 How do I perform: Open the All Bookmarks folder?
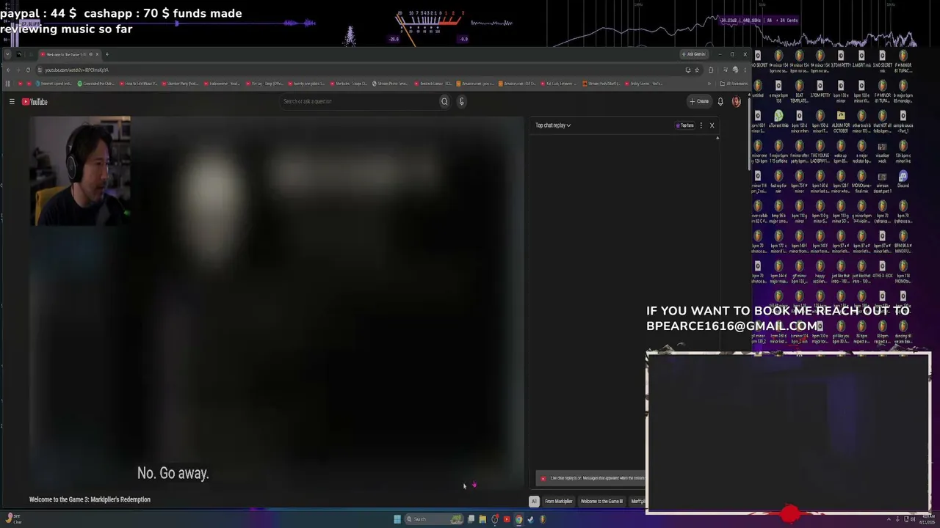[734, 84]
